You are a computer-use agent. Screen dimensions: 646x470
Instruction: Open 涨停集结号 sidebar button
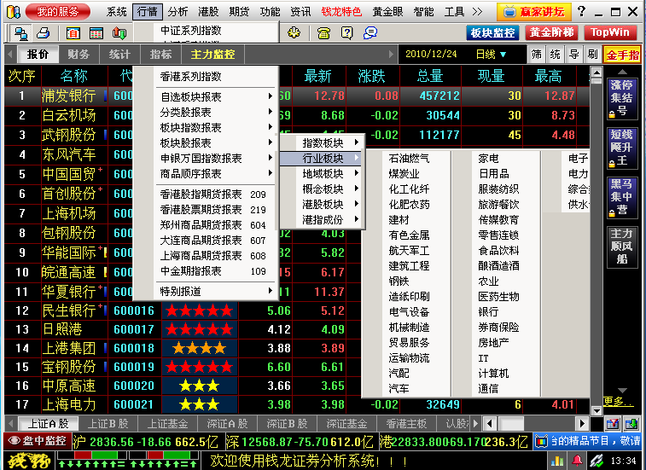[622, 98]
